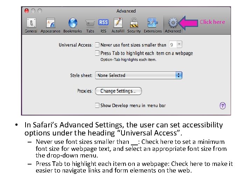Screen dimensions: 252x189
Task: Close the Advanced window with red button
Action: coord(27,11)
